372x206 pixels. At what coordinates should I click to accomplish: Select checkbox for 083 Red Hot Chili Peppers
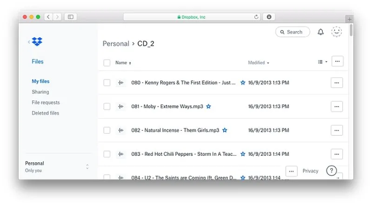coord(107,154)
